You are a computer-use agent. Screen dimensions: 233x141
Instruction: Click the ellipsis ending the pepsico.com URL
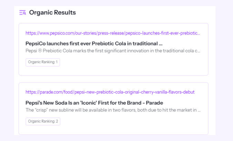[x=198, y=33]
